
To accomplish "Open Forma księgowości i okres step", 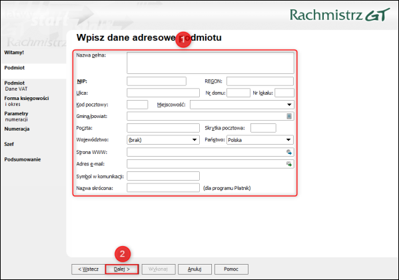I will 27,101.
